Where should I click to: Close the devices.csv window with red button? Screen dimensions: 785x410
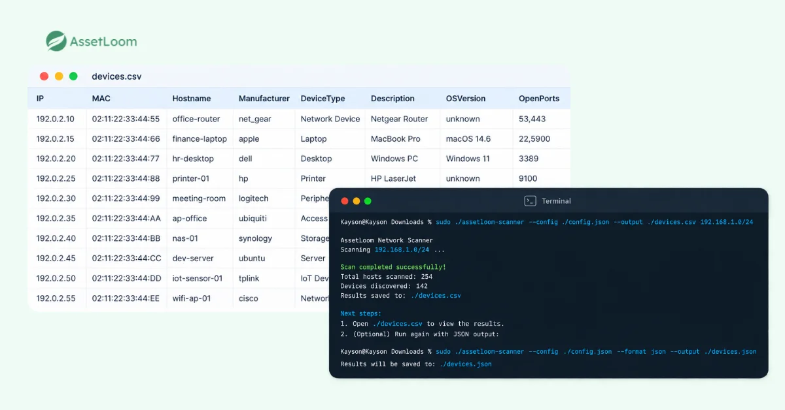pos(44,76)
